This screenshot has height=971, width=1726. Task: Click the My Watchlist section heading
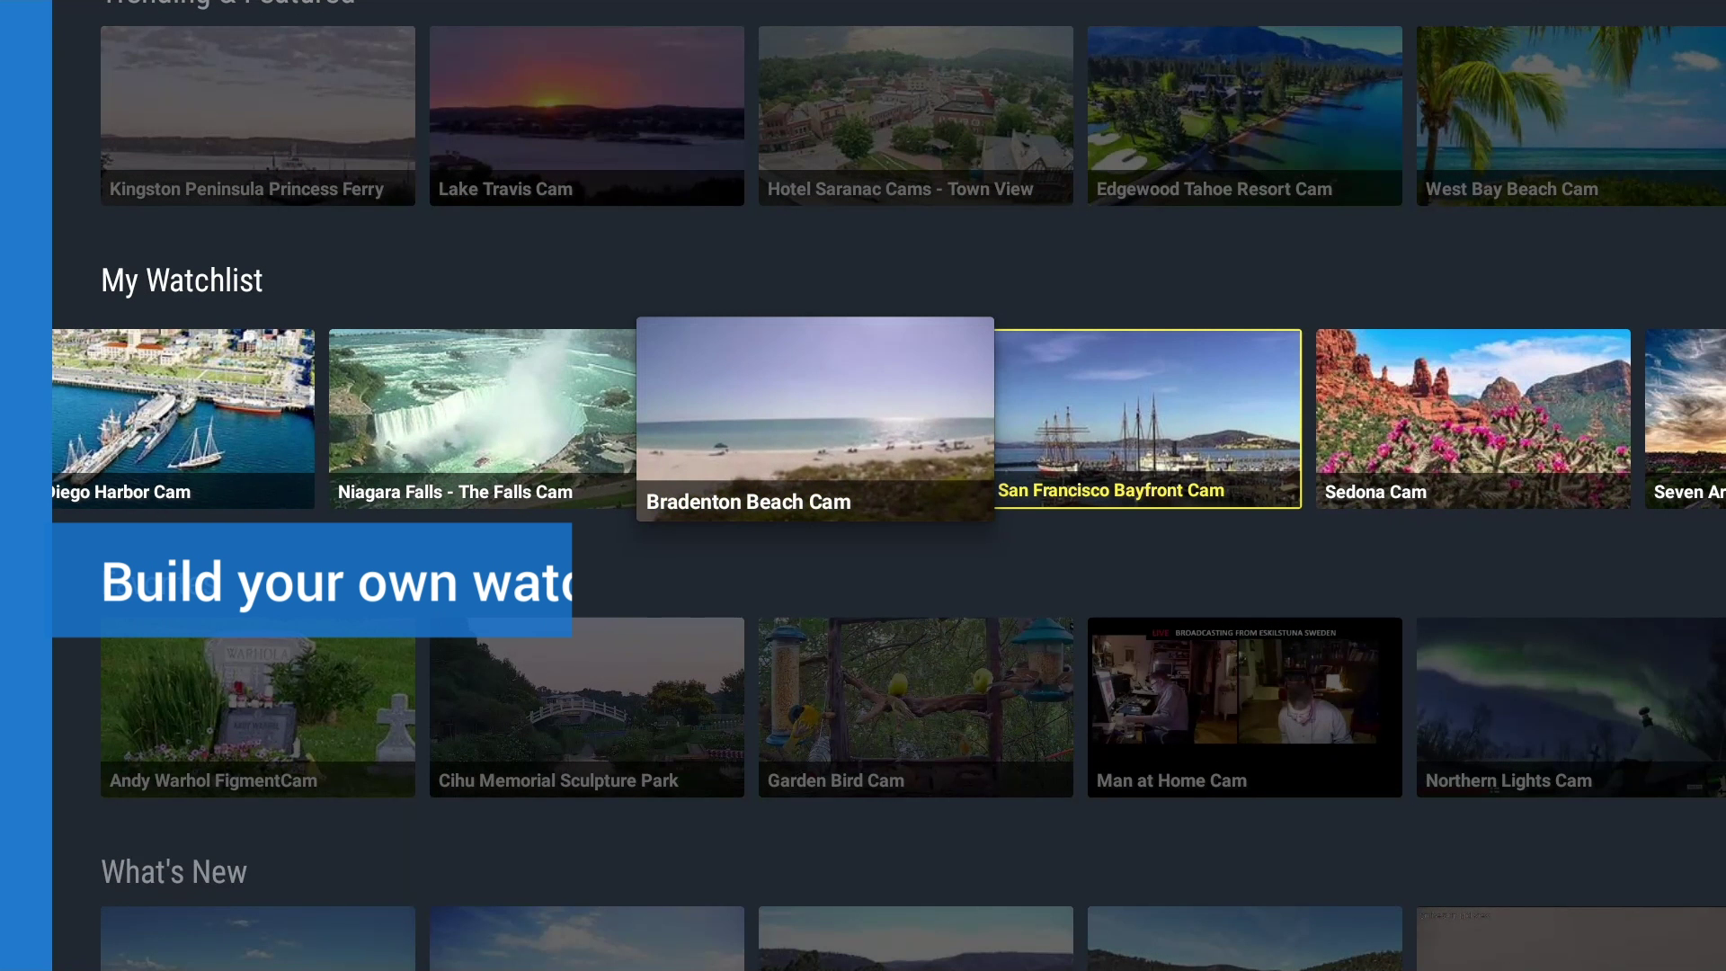(x=182, y=281)
